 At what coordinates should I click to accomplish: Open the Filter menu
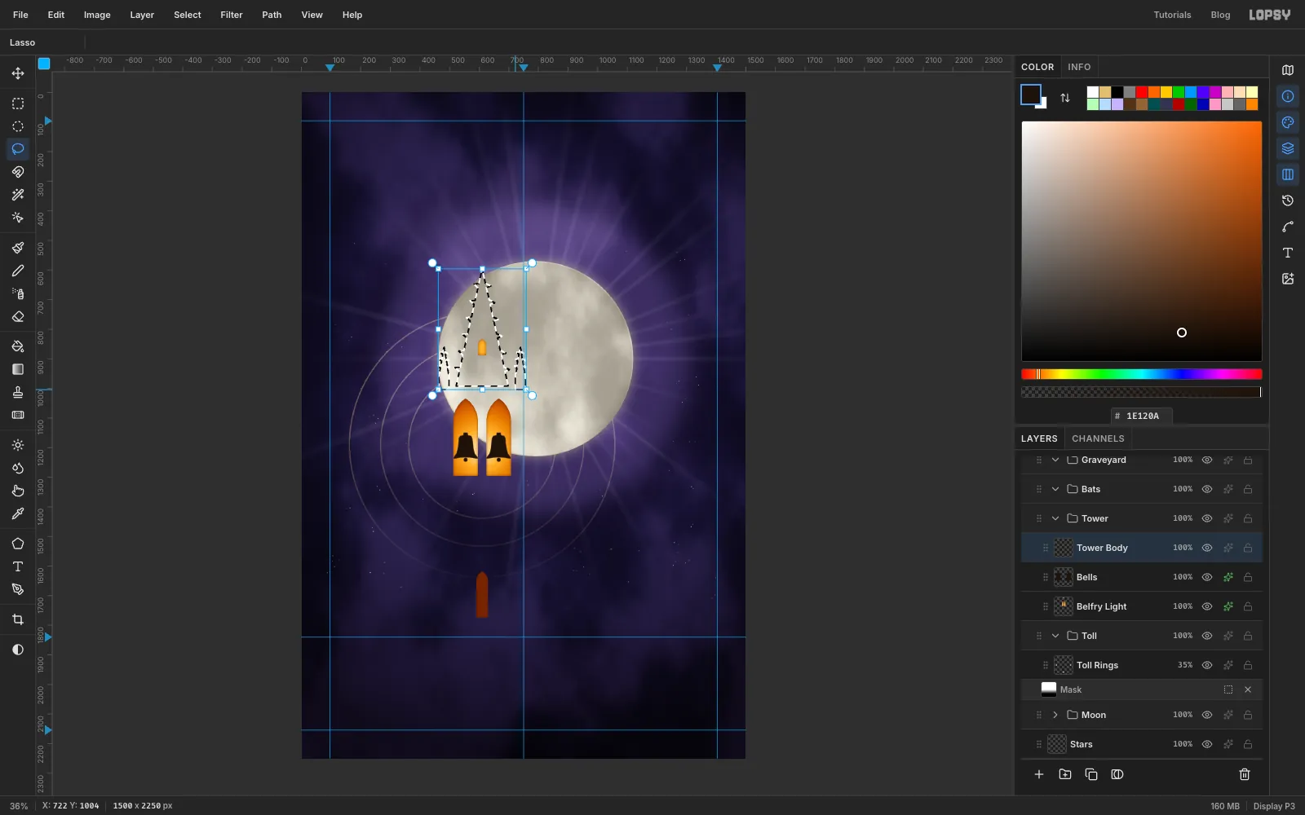pyautogui.click(x=232, y=15)
